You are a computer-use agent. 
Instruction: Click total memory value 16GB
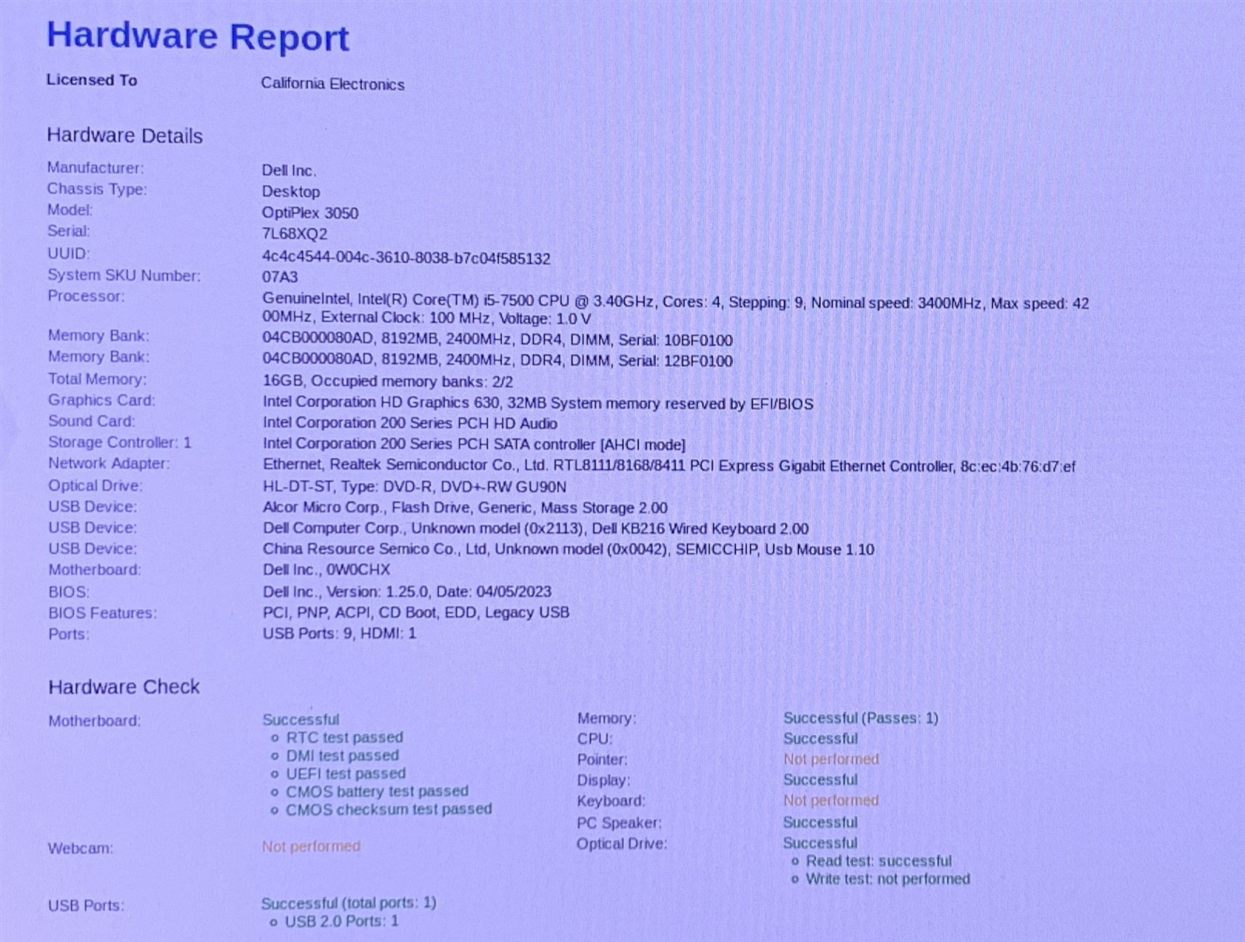click(388, 381)
